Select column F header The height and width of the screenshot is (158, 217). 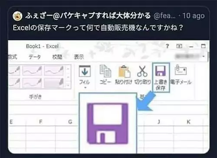tap(41, 122)
